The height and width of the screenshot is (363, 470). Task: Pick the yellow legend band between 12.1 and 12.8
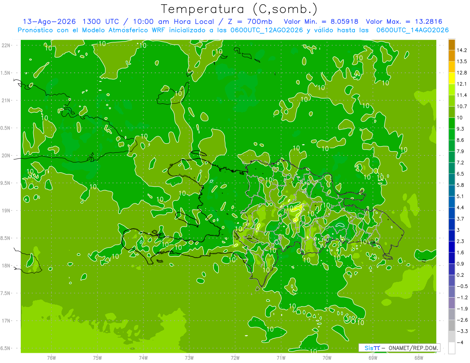452,78
